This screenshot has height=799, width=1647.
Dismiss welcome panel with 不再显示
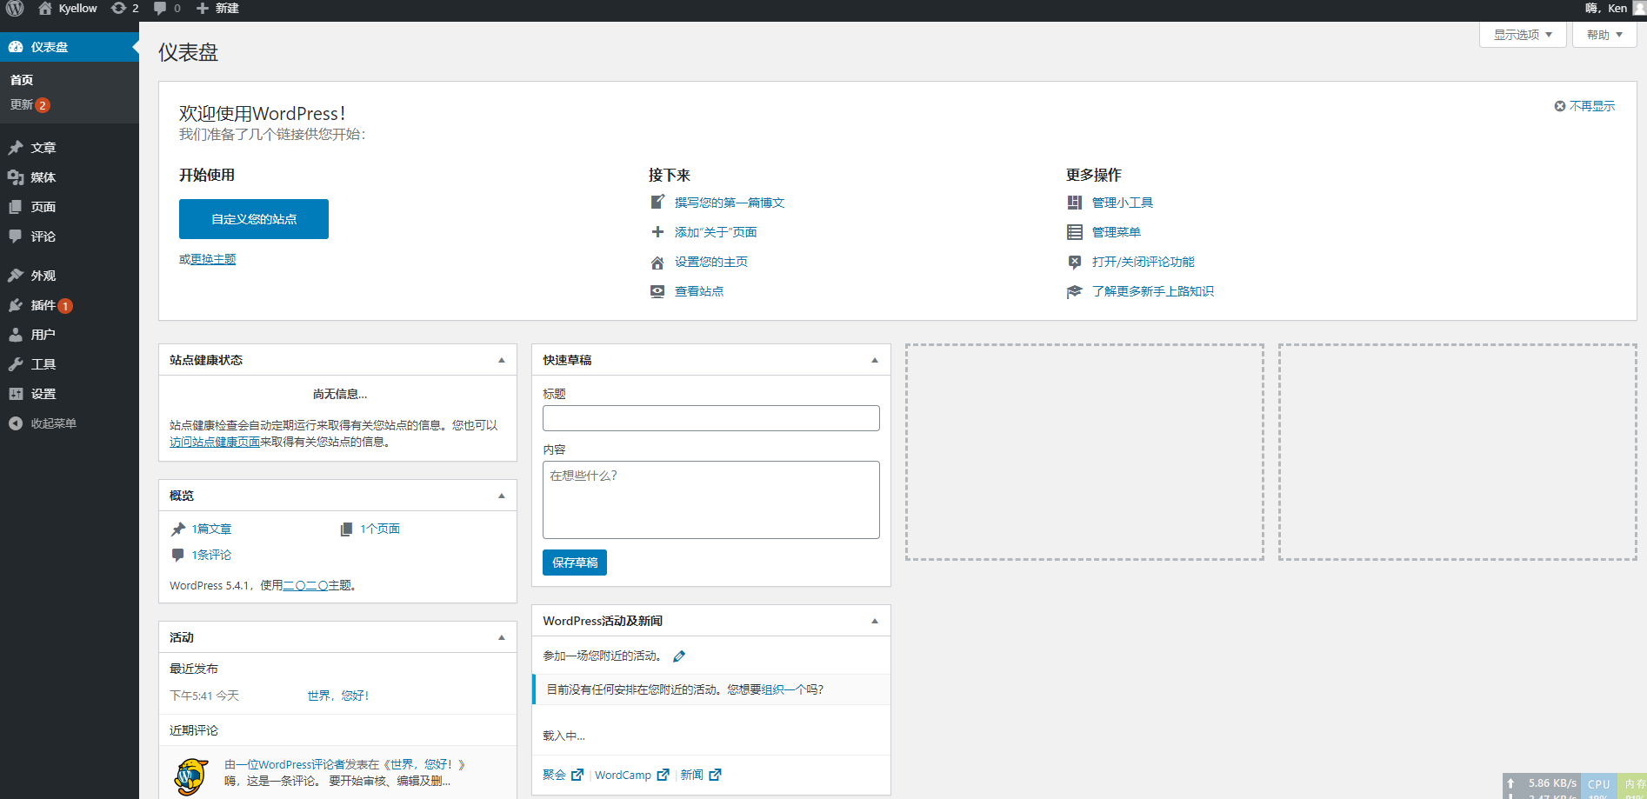[1584, 106]
